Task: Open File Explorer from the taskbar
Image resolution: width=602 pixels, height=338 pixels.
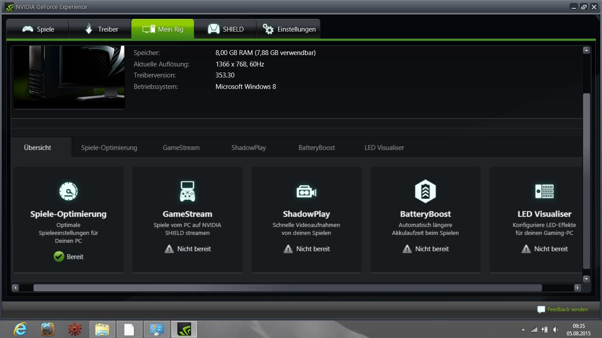Action: [102, 329]
